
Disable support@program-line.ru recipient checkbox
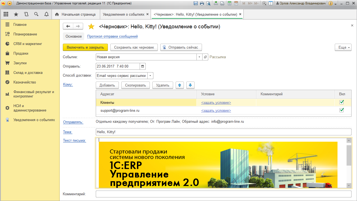click(341, 110)
